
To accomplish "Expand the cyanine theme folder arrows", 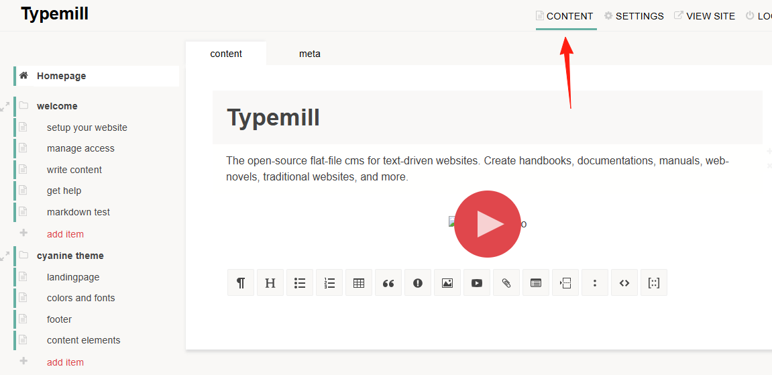I will [x=5, y=256].
